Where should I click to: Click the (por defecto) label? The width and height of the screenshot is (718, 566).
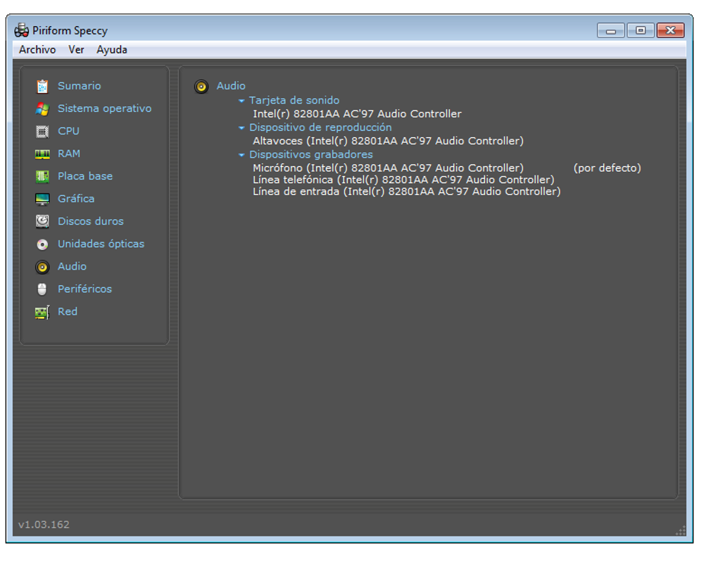tap(607, 168)
